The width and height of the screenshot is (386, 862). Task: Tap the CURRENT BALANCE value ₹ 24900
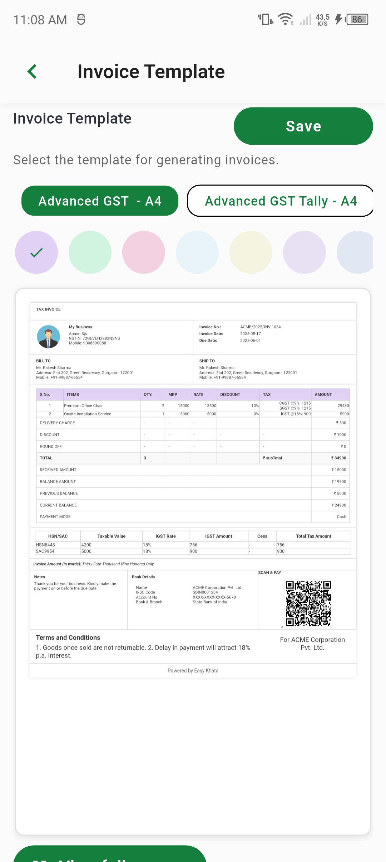tap(338, 505)
